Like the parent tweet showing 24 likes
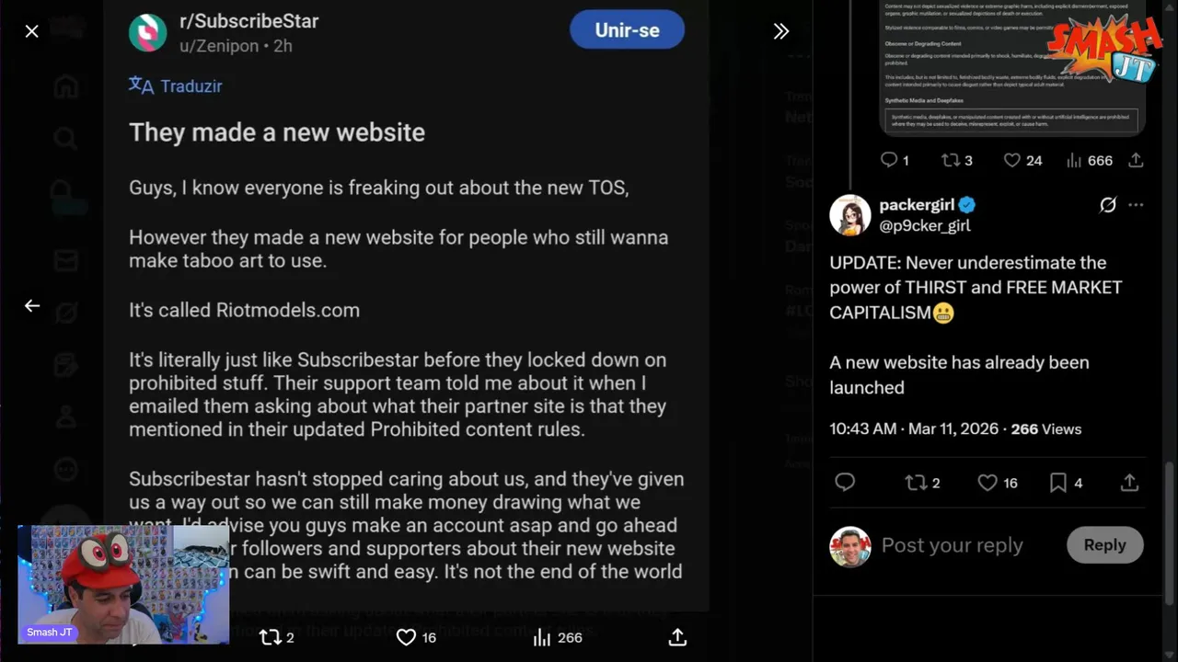 pos(1012,160)
